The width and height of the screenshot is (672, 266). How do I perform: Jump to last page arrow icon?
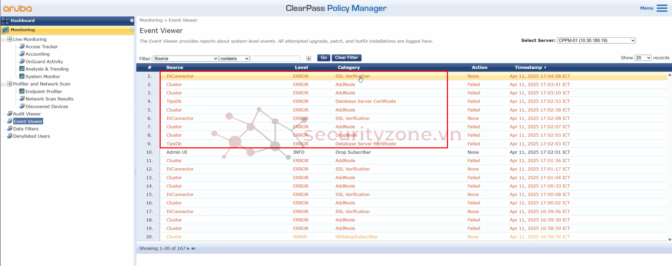pyautogui.click(x=194, y=248)
